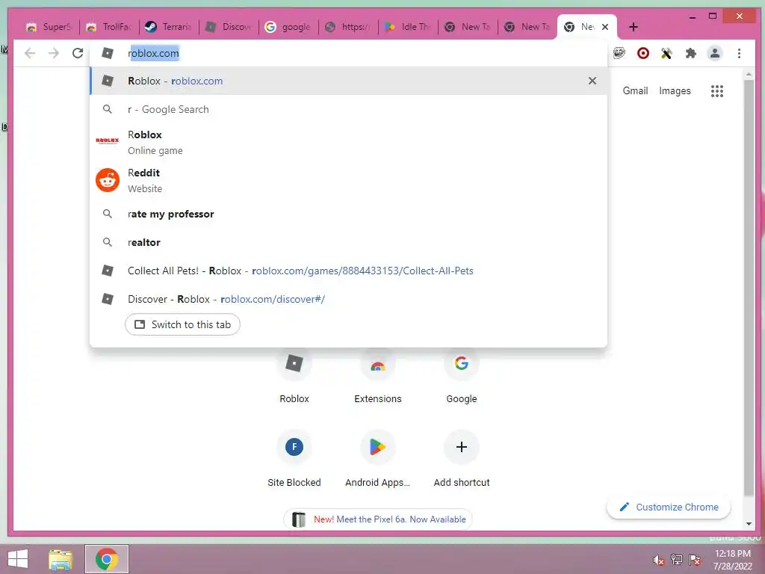Click the muted volume tray icon
The height and width of the screenshot is (574, 765).
[659, 560]
